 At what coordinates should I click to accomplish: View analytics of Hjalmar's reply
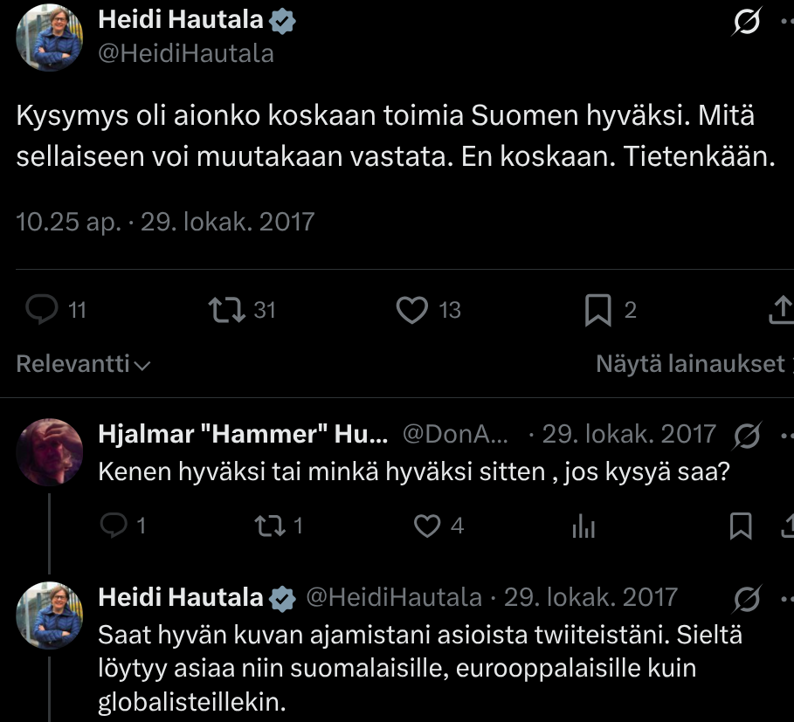[x=583, y=526]
